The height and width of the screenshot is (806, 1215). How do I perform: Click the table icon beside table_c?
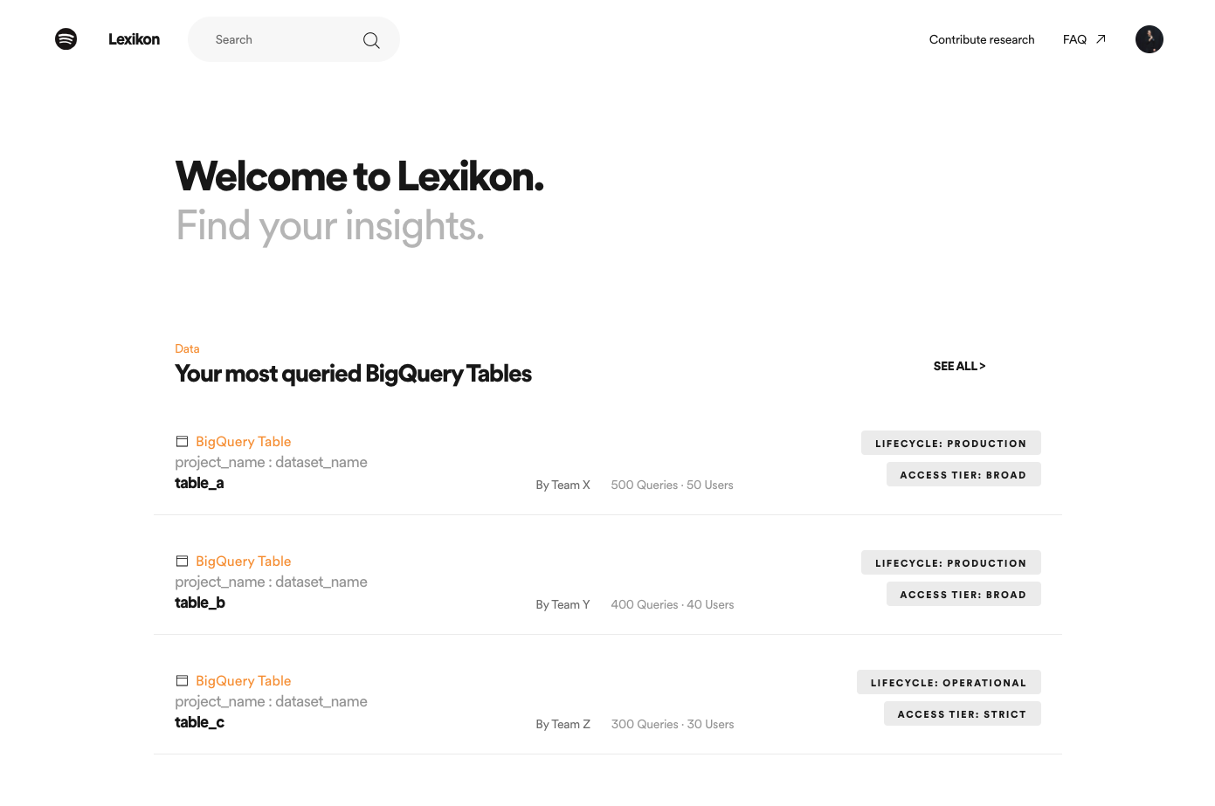click(x=182, y=680)
